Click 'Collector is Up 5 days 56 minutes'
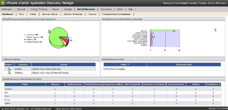228x110 pixels. [46, 69]
